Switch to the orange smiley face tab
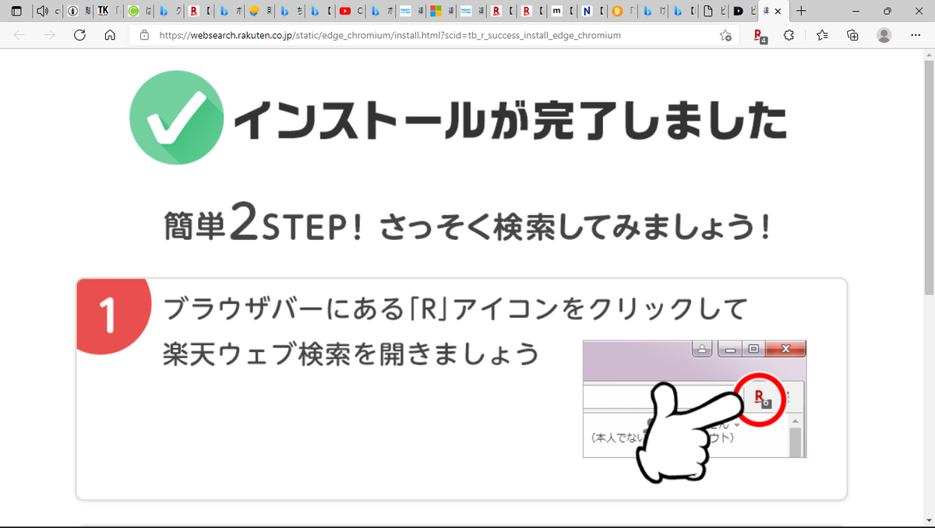 coord(260,12)
